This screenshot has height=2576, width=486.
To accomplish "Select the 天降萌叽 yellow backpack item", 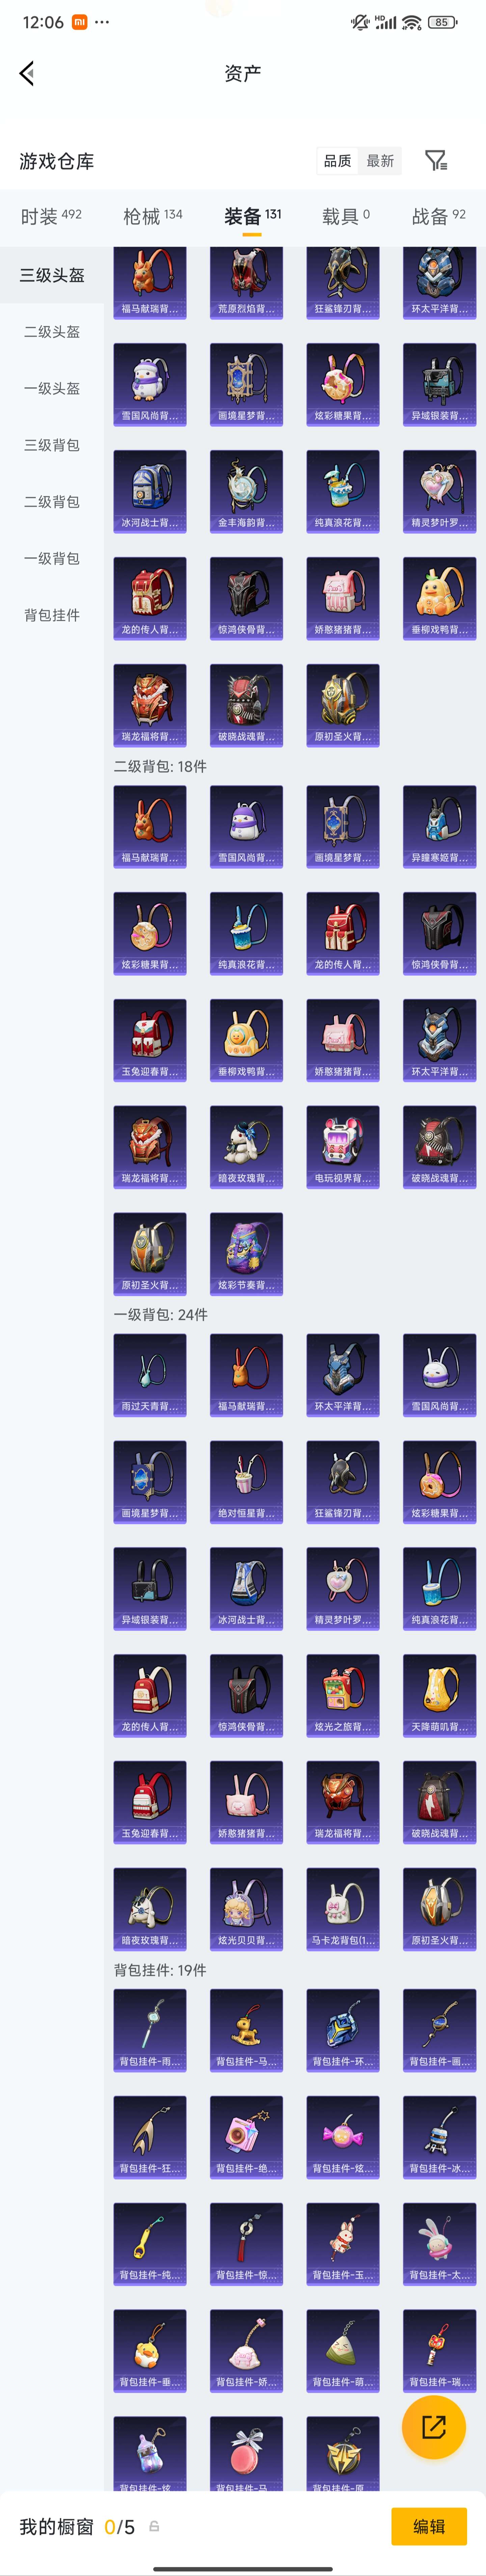I will (439, 1695).
